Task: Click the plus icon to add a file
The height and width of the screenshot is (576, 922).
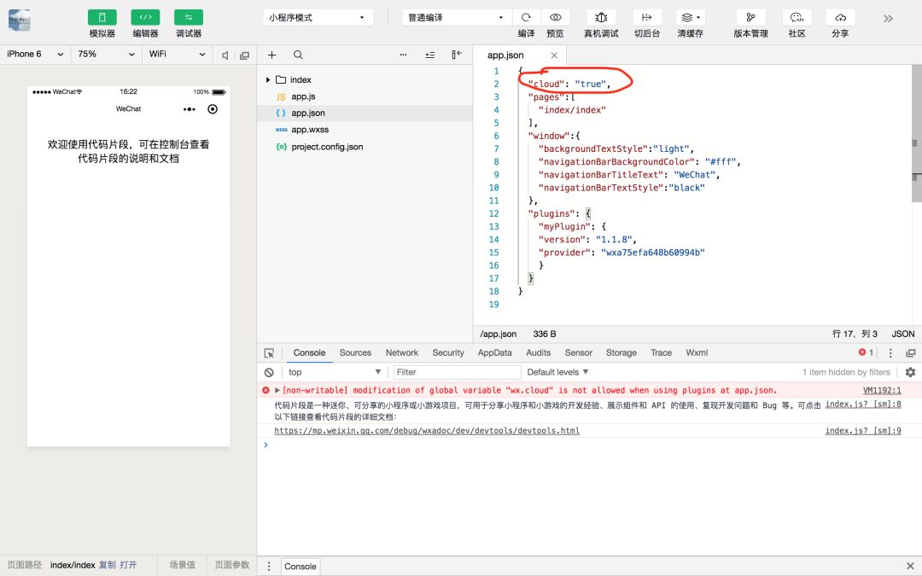Action: (271, 55)
